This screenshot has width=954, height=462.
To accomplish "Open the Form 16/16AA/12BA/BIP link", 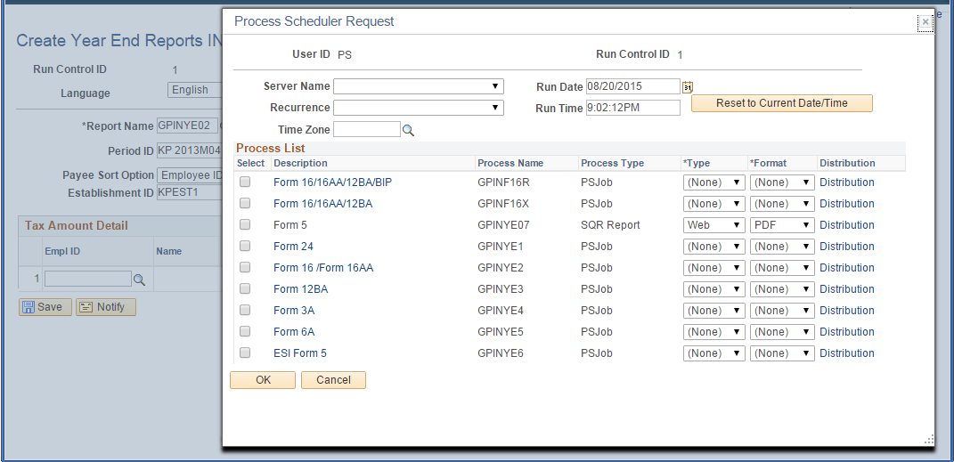I will [x=333, y=182].
